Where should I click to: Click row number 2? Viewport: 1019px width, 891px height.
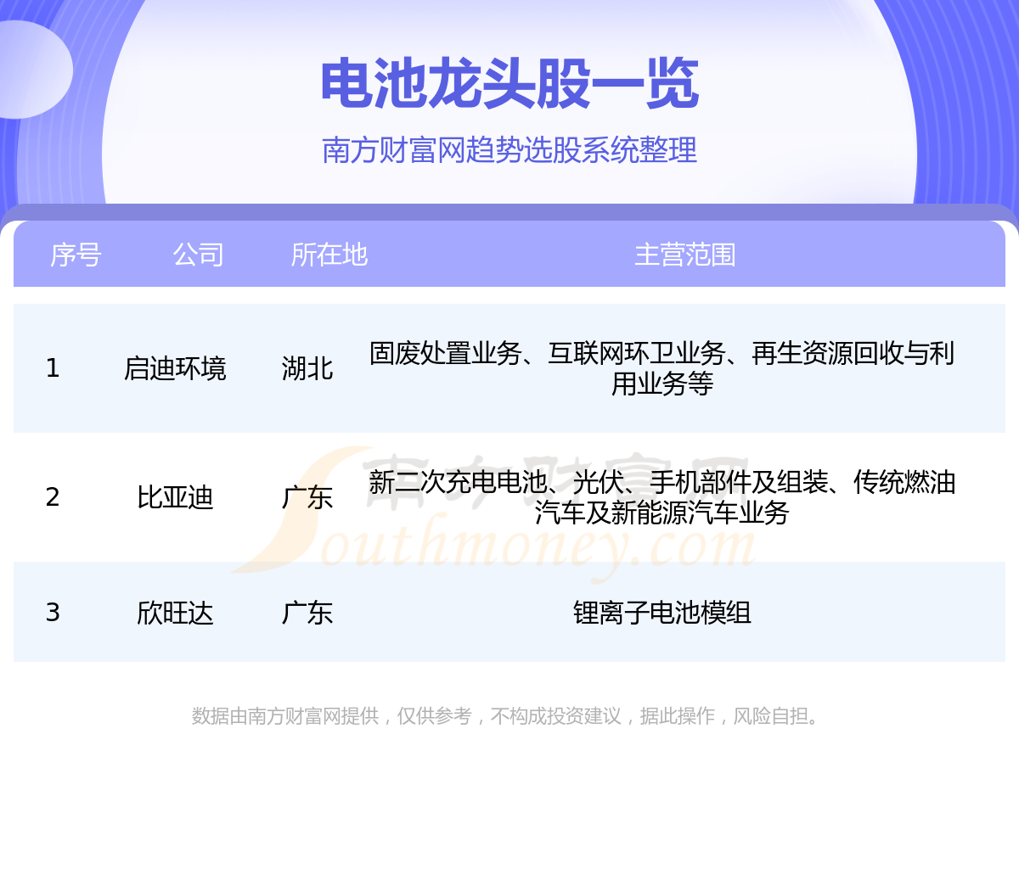coord(53,497)
